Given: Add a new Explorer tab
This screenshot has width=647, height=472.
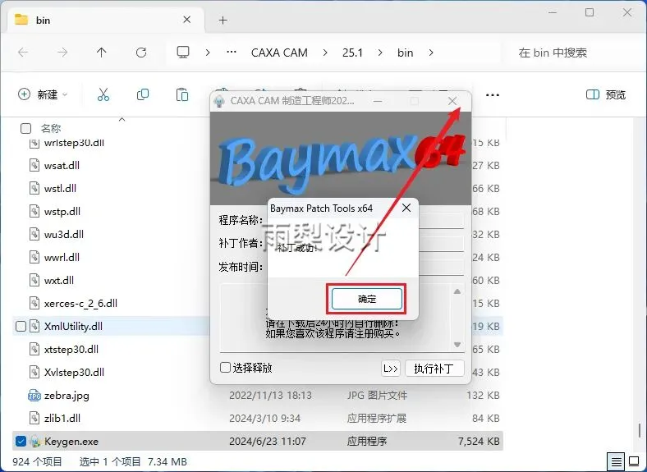Looking at the screenshot, I should [x=223, y=20].
